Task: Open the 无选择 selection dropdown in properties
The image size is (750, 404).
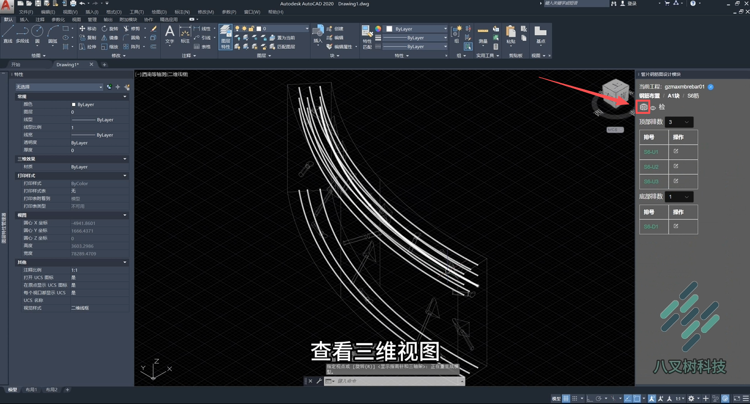Action: click(x=59, y=87)
